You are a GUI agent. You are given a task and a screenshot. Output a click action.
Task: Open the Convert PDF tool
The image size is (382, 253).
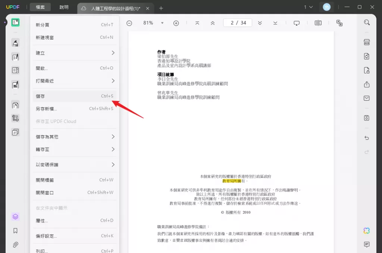coord(367,56)
